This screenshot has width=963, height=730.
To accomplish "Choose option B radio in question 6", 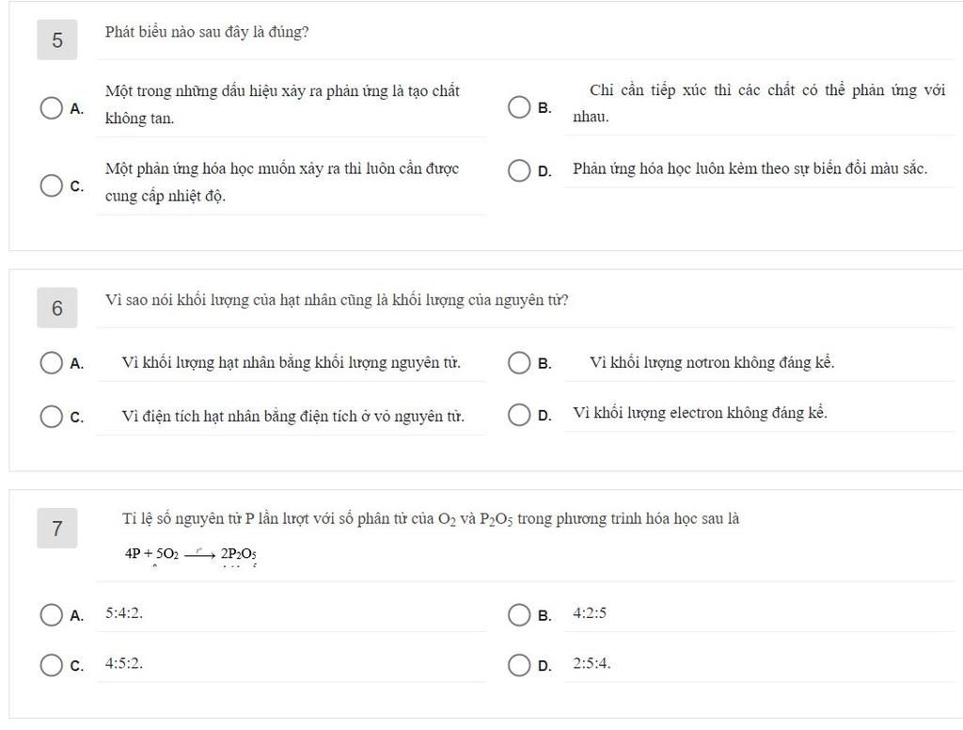I will coord(519,362).
